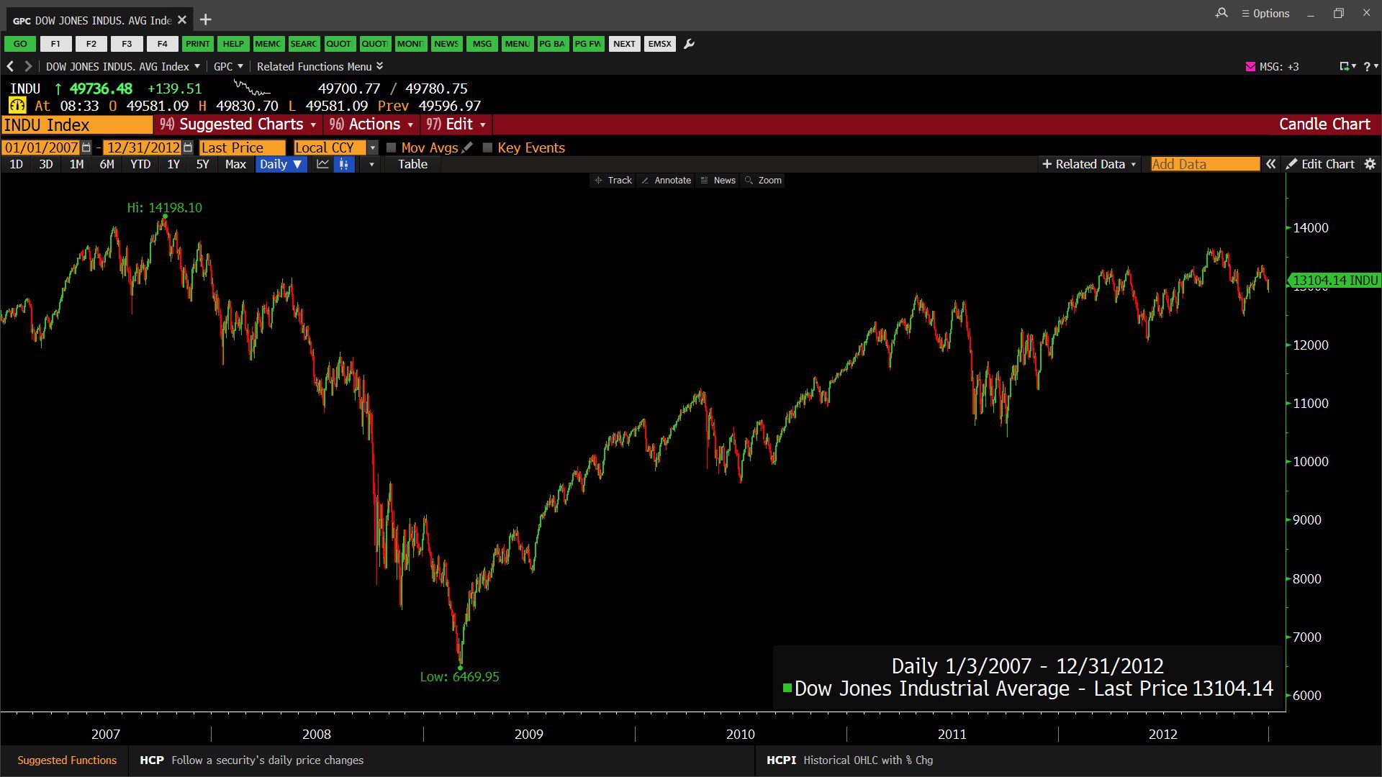This screenshot has width=1382, height=777.
Task: Activate the chart Zoom tool
Action: (x=763, y=181)
